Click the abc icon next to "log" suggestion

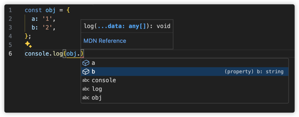(x=86, y=89)
